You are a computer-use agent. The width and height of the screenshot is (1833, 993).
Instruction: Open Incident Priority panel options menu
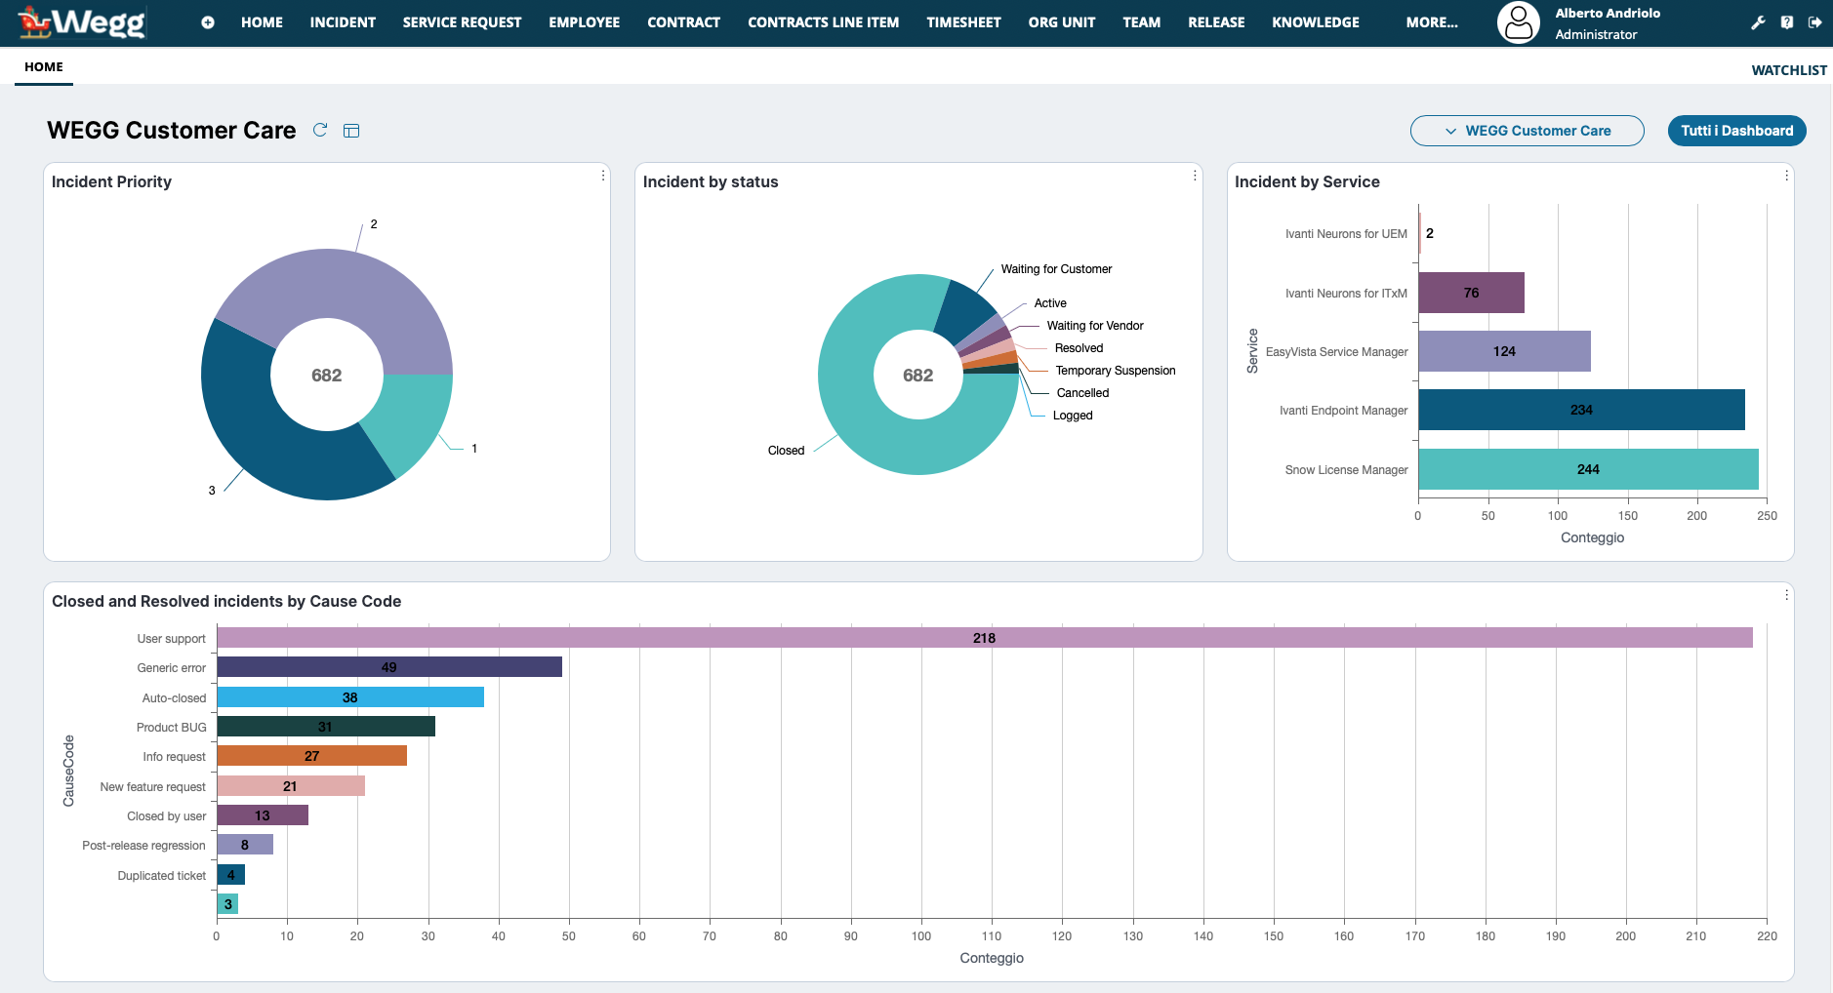(603, 176)
